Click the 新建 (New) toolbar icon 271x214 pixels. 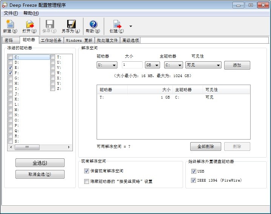click(10, 24)
